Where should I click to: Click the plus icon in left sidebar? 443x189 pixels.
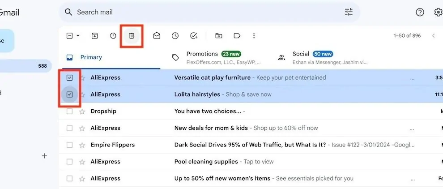pos(44,156)
